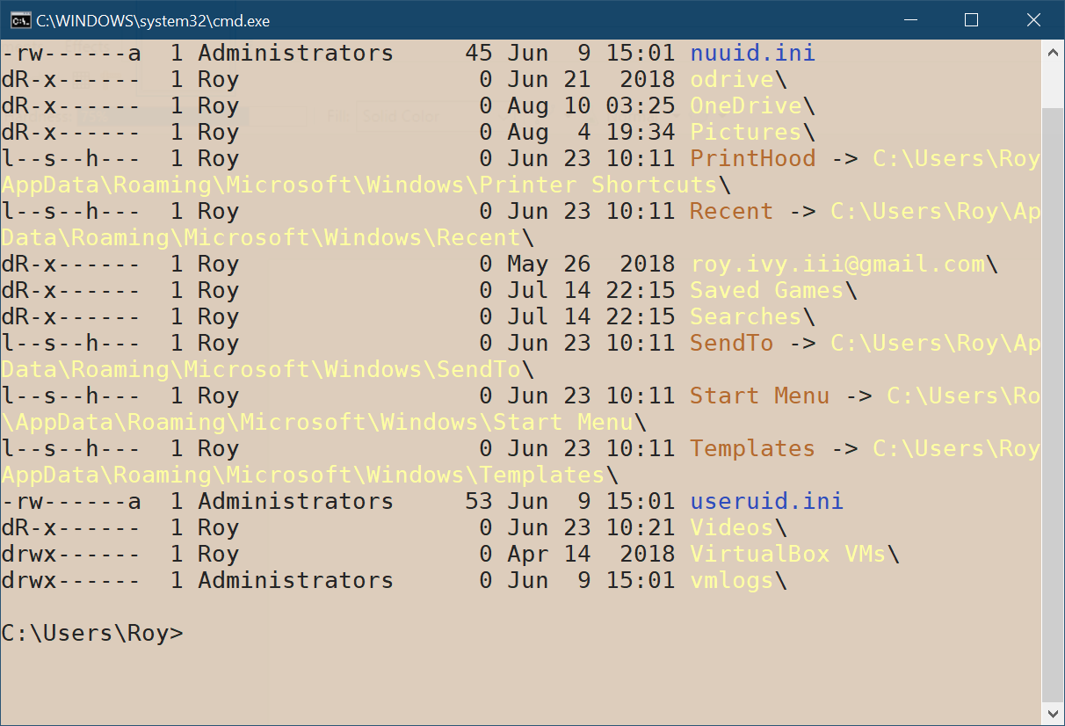Click the odrive directory entry
The height and width of the screenshot is (726, 1065).
click(x=731, y=79)
